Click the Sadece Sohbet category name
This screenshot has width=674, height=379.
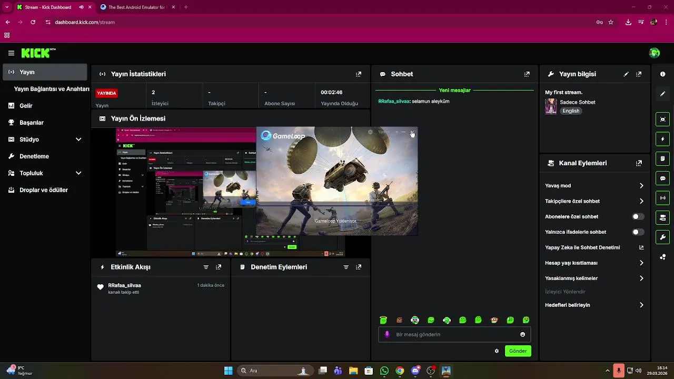(x=578, y=102)
